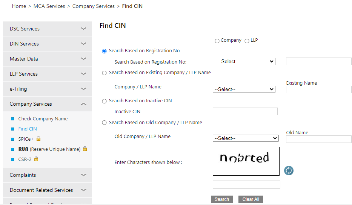This screenshot has height=205, width=352.
Task: Click the lock icon beside Reserve Unique Name
Action: click(x=85, y=149)
